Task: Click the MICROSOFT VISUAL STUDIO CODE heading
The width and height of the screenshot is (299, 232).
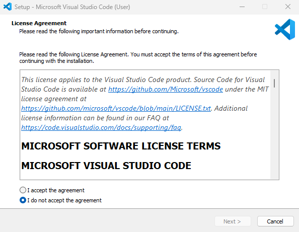Action: tap(106, 166)
